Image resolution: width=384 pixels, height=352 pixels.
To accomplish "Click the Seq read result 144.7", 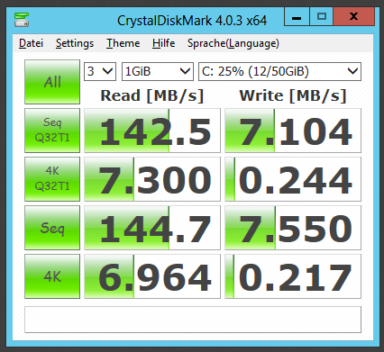I will point(152,228).
